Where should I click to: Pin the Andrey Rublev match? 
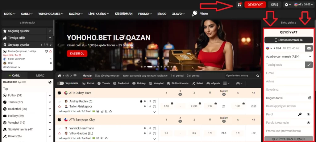60,102
